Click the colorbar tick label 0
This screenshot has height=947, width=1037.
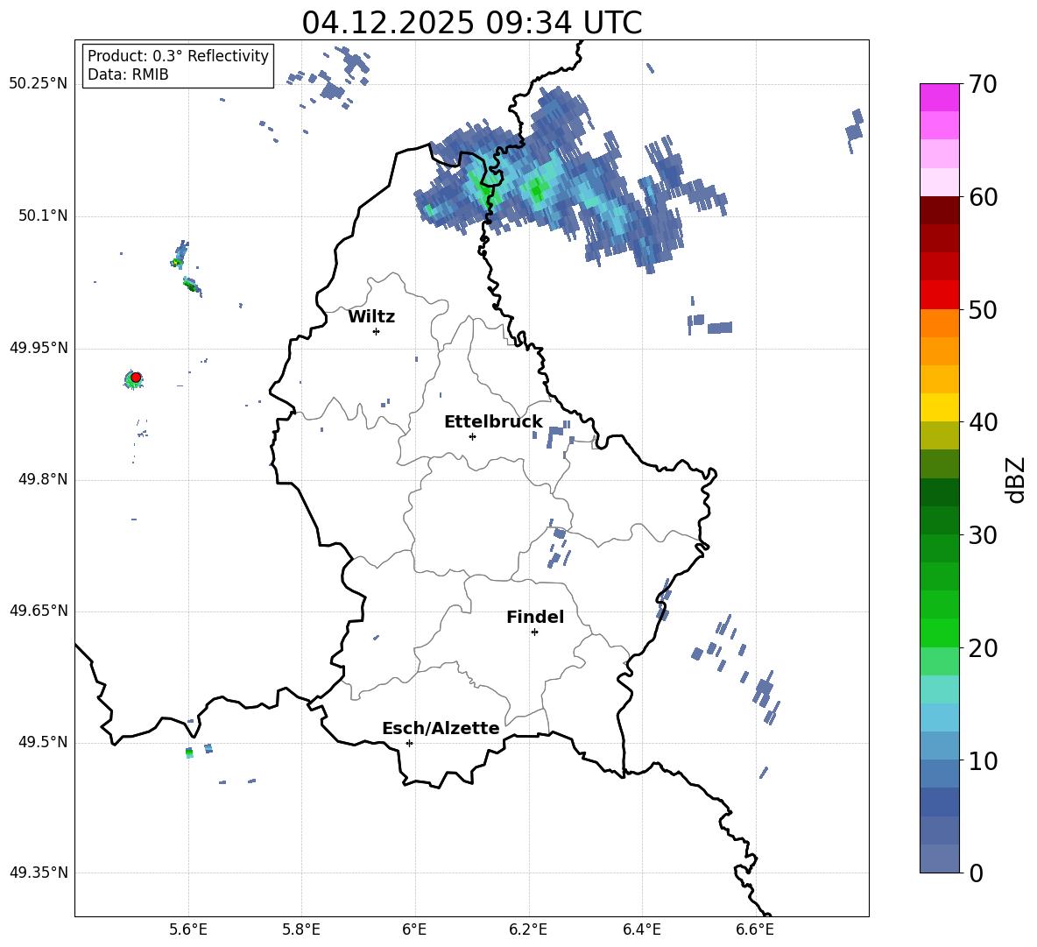[x=977, y=873]
